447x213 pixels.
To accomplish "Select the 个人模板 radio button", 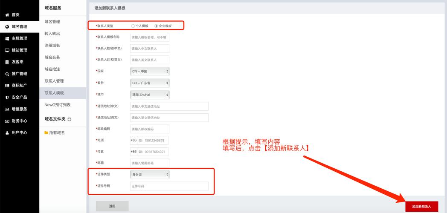I will (133, 26).
